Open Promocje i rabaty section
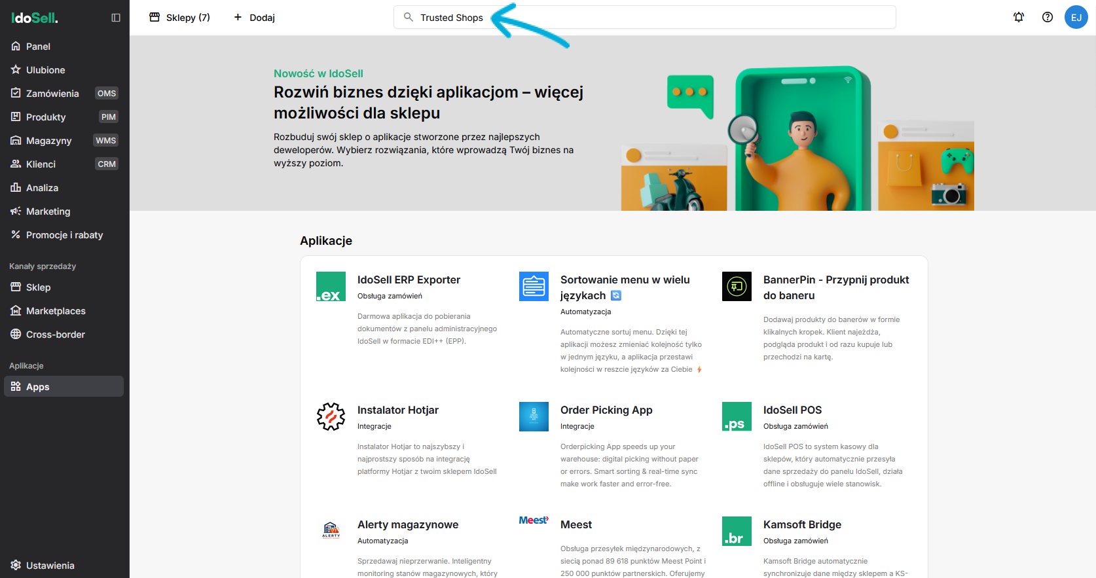The width and height of the screenshot is (1096, 578). [x=64, y=235]
